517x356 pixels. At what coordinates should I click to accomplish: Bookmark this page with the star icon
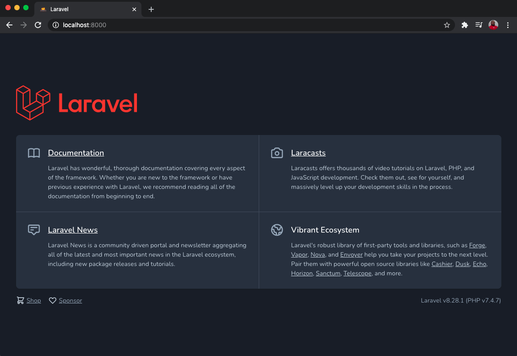[447, 25]
